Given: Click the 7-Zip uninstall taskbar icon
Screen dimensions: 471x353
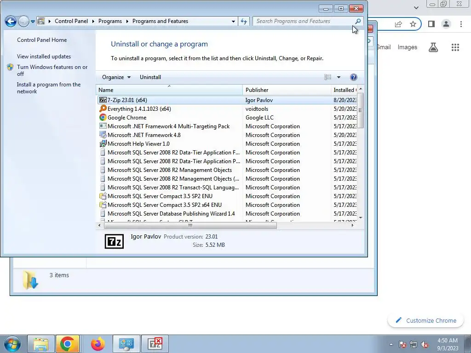Looking at the screenshot, I should point(155,344).
